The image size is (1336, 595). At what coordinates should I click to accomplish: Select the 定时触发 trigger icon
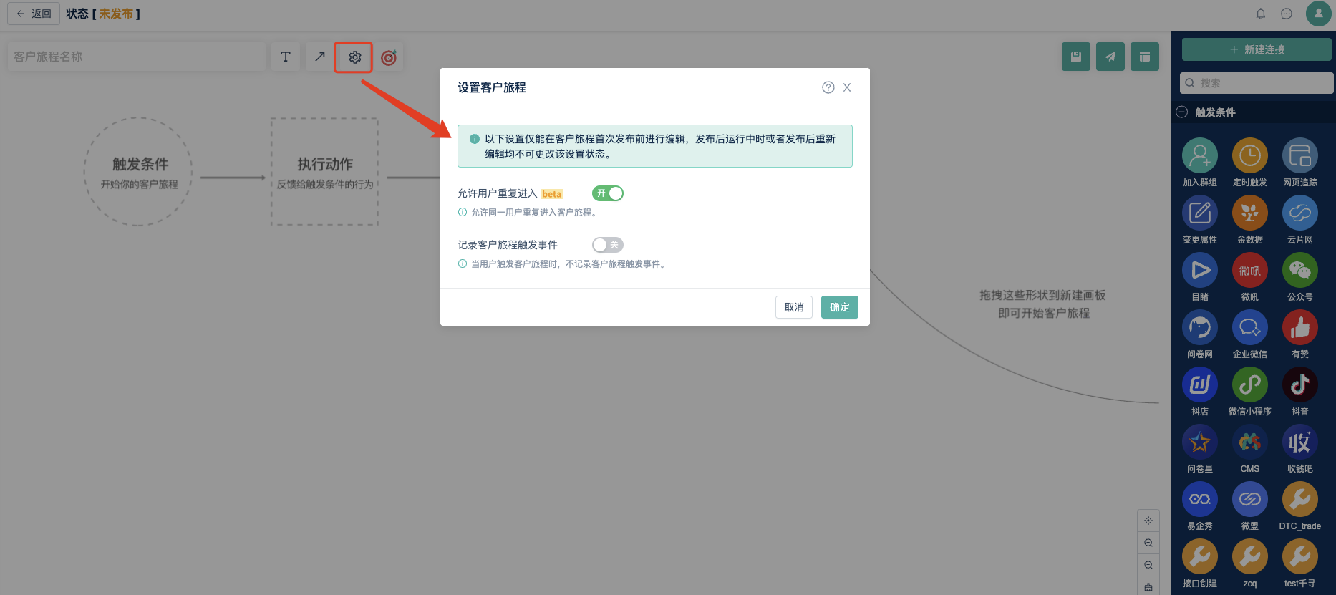[x=1250, y=155]
